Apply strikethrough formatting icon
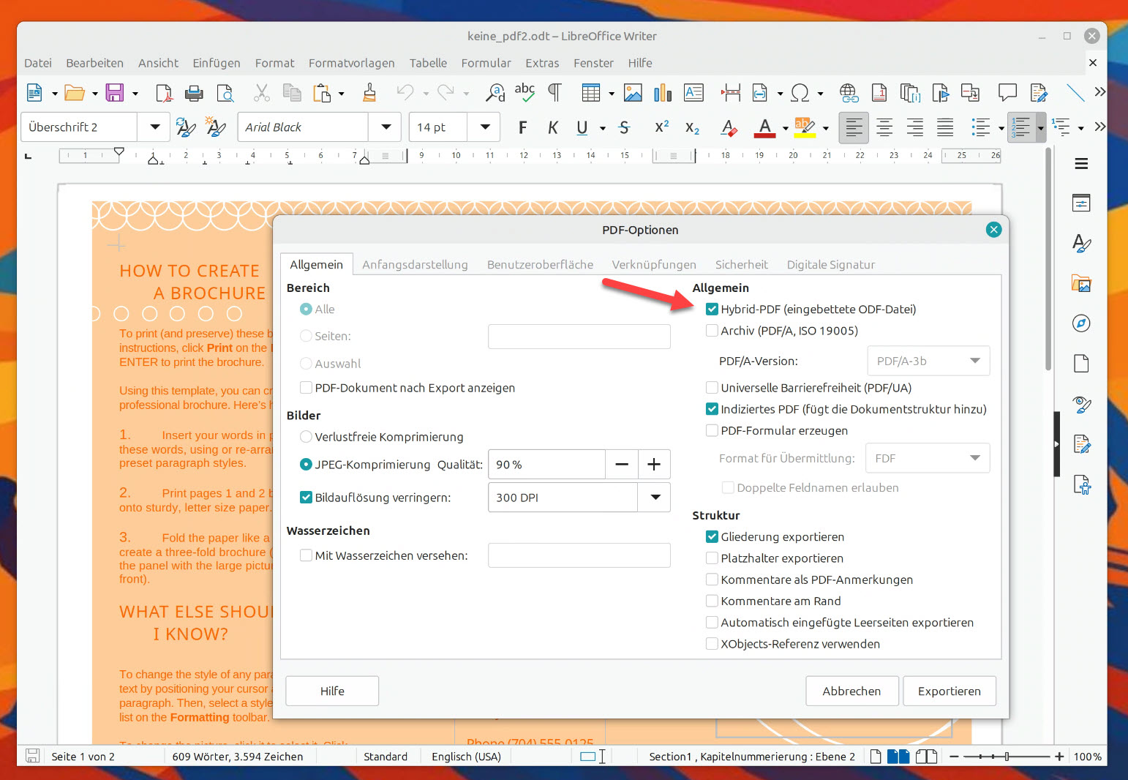The image size is (1128, 780). pyautogui.click(x=624, y=128)
